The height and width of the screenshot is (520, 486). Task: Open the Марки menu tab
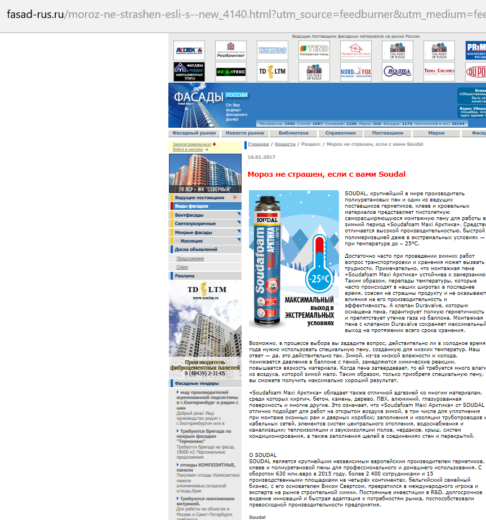[x=436, y=133]
